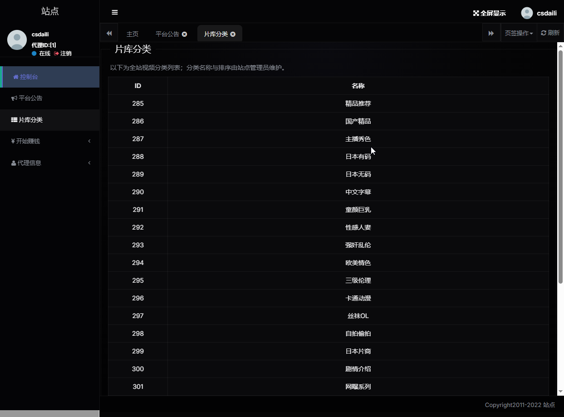Switch to the 主页 tab
This screenshot has width=564, height=417.
(x=132, y=34)
